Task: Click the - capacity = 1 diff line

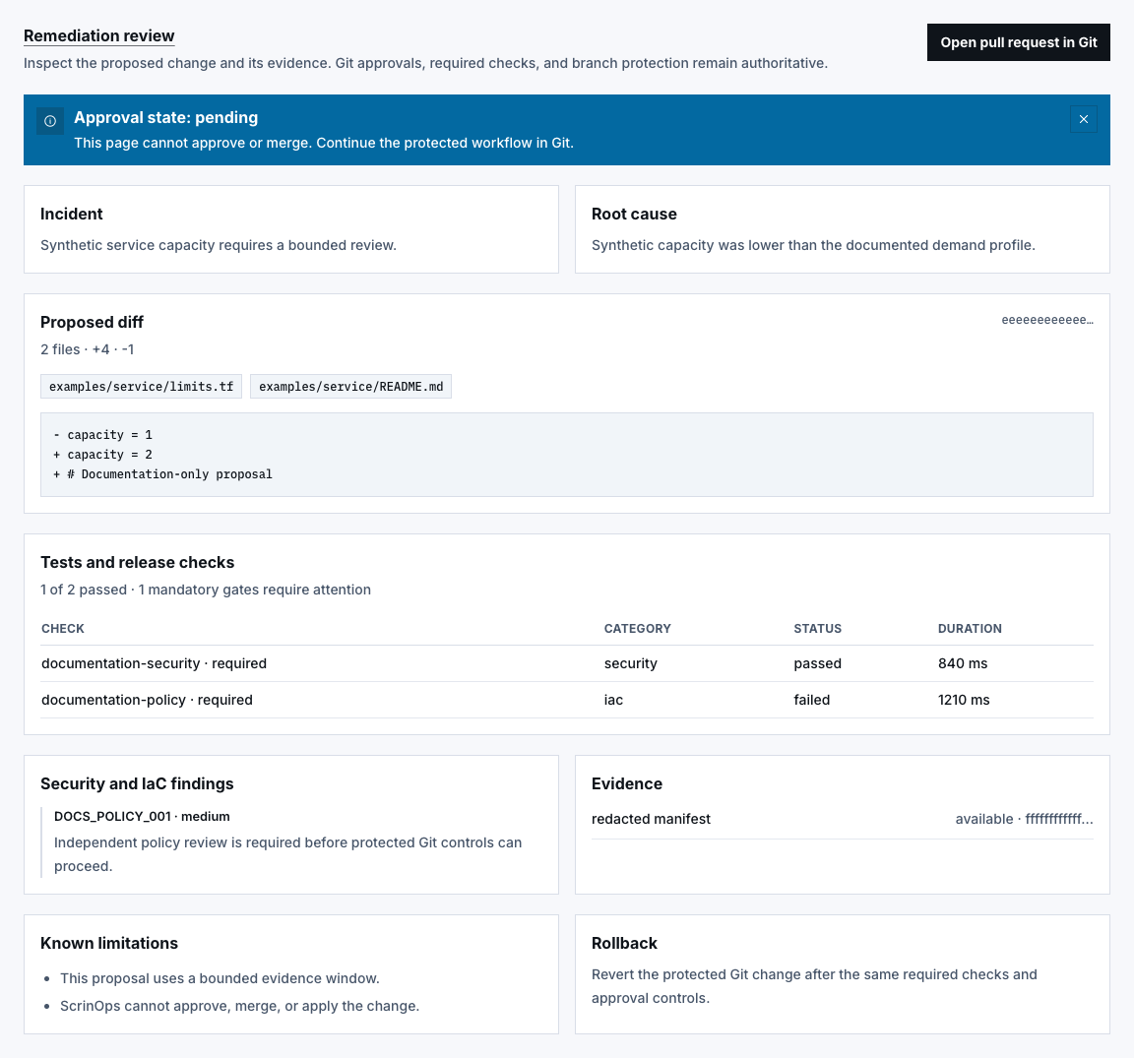Action: pyautogui.click(x=102, y=435)
